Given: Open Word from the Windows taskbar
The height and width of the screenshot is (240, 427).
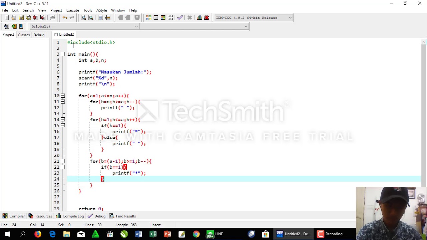Looking at the screenshot, I should click(x=138, y=234).
